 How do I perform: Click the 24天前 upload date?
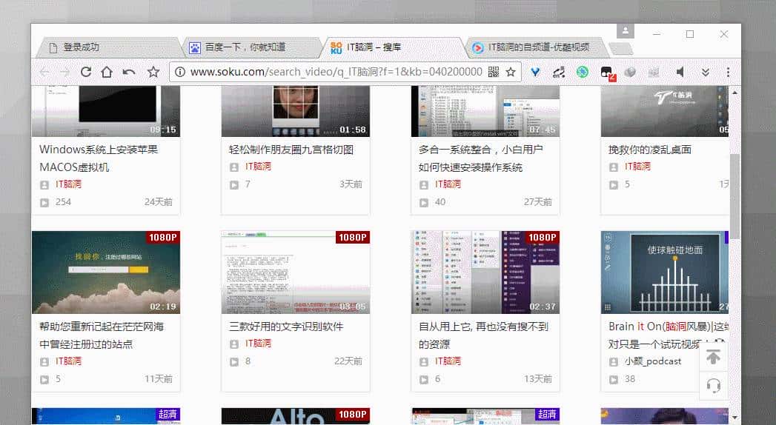pos(159,202)
